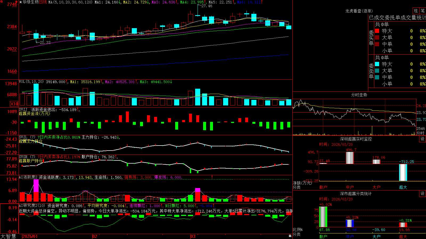Click the dark red 大单 buy-order swatch
The height and width of the screenshot is (239, 426).
tap(377, 37)
